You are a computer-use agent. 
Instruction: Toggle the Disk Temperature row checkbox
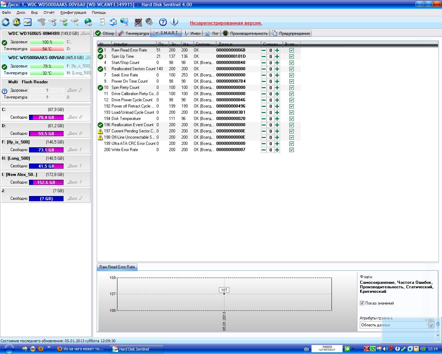click(x=291, y=119)
